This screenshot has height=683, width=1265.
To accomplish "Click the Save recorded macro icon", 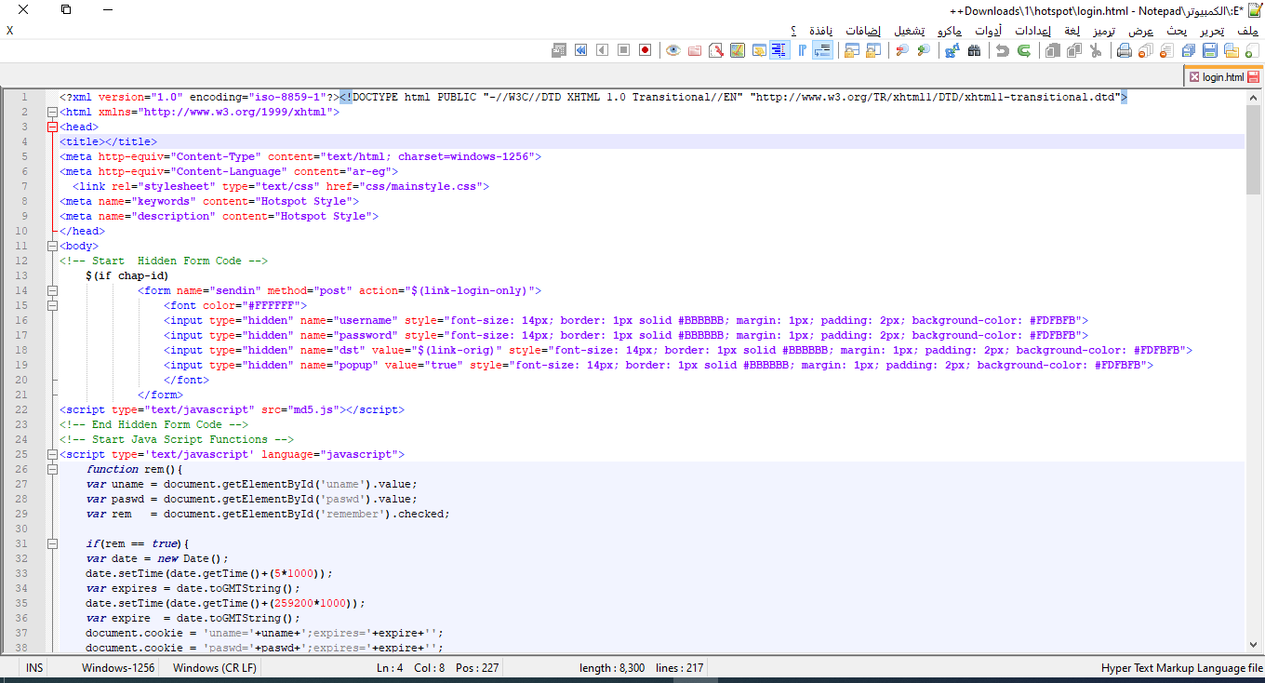I will tap(559, 50).
